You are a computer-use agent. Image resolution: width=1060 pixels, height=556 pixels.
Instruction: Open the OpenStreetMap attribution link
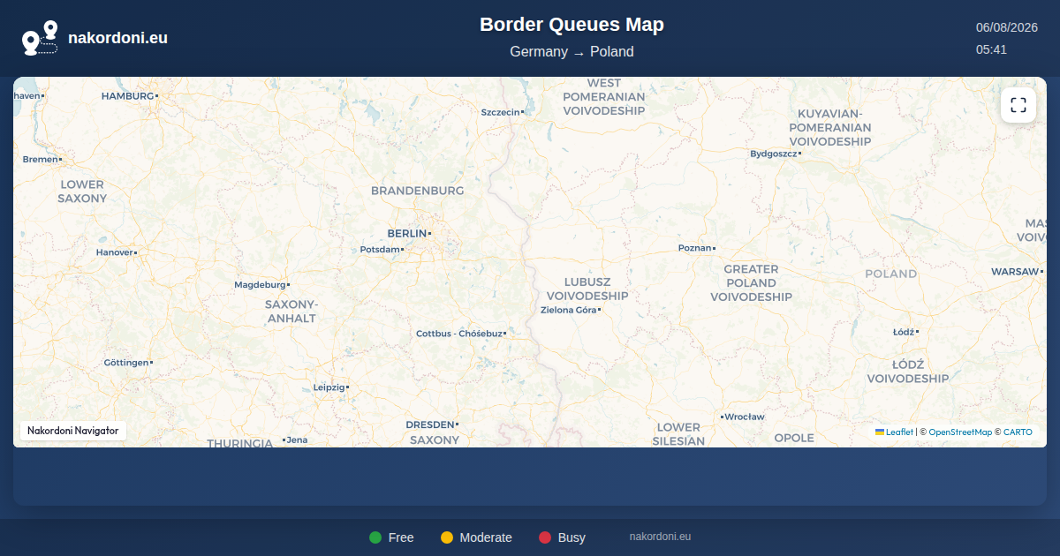[960, 432]
